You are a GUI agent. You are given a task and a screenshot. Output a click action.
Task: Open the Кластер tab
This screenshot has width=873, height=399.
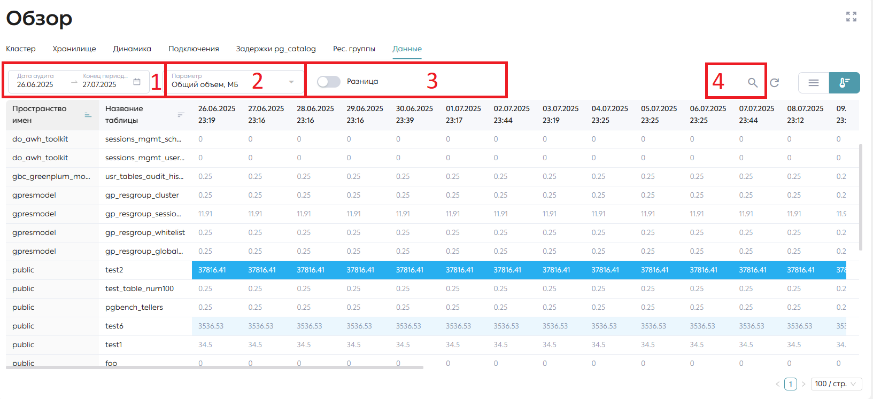(x=21, y=49)
